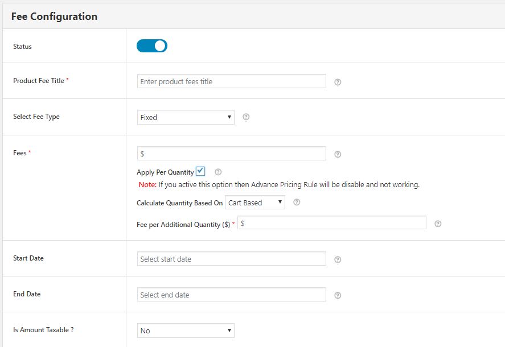Show help for Apply Per Quantity
This screenshot has width=505, height=347.
pos(218,172)
